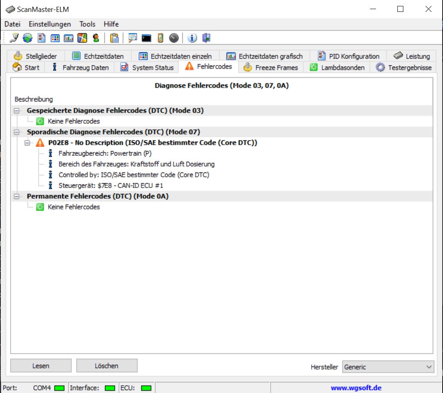The height and width of the screenshot is (393, 443).
Task: Collapse Gespeicherte Diagnose Fehlercodes section
Action: pyautogui.click(x=17, y=111)
